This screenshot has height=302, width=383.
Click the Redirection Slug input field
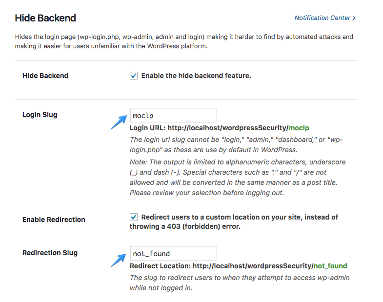tap(173, 253)
